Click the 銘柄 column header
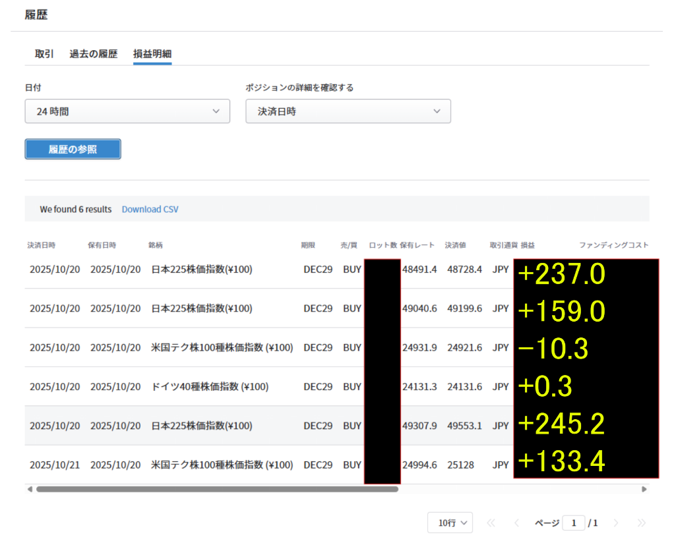 (156, 245)
